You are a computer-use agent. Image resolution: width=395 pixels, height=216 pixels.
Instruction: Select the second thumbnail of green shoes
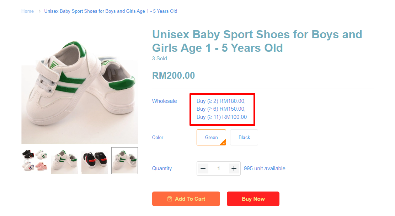point(64,161)
